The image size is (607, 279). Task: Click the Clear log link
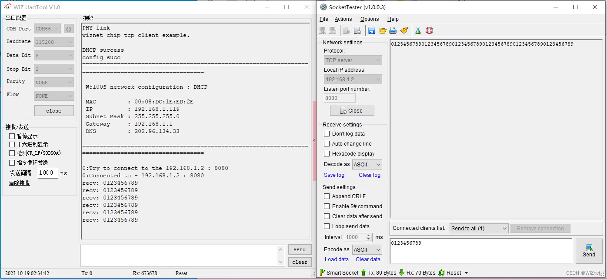tap(370, 175)
